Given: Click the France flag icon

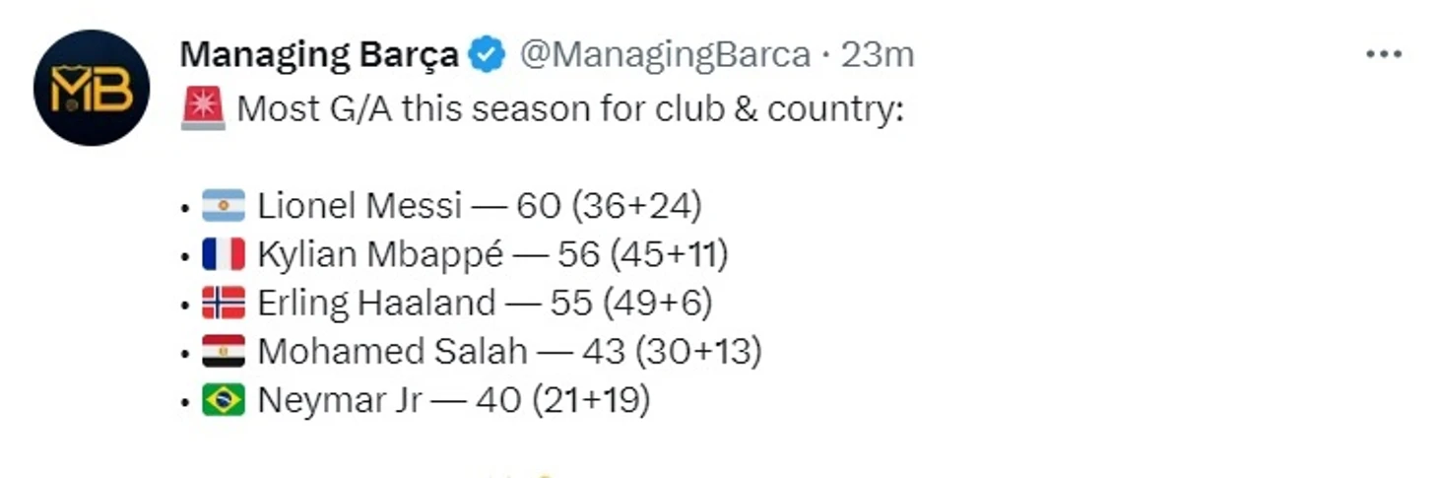Looking at the screenshot, I should [x=224, y=254].
